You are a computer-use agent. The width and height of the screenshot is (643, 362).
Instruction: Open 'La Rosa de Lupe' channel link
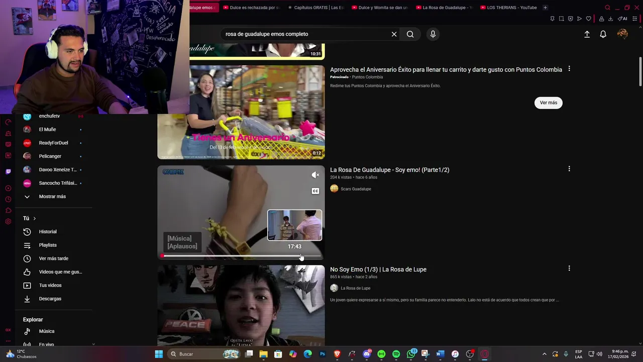click(x=355, y=288)
